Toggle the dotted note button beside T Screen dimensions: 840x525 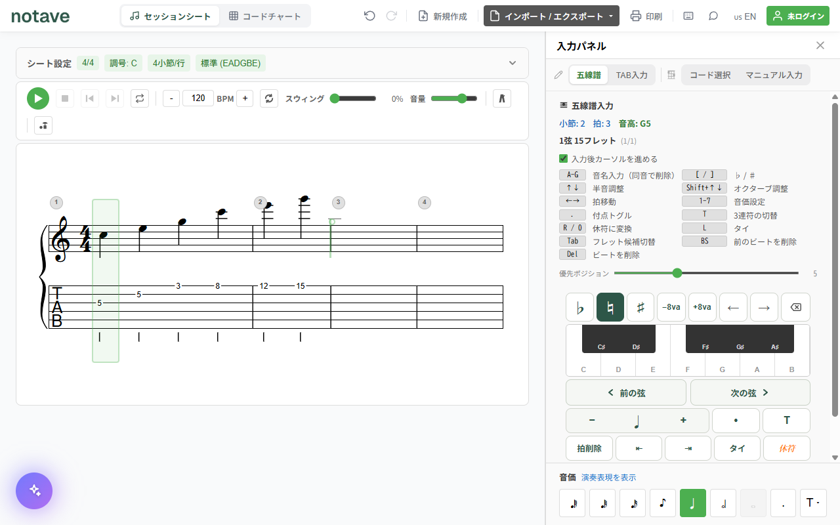point(736,421)
